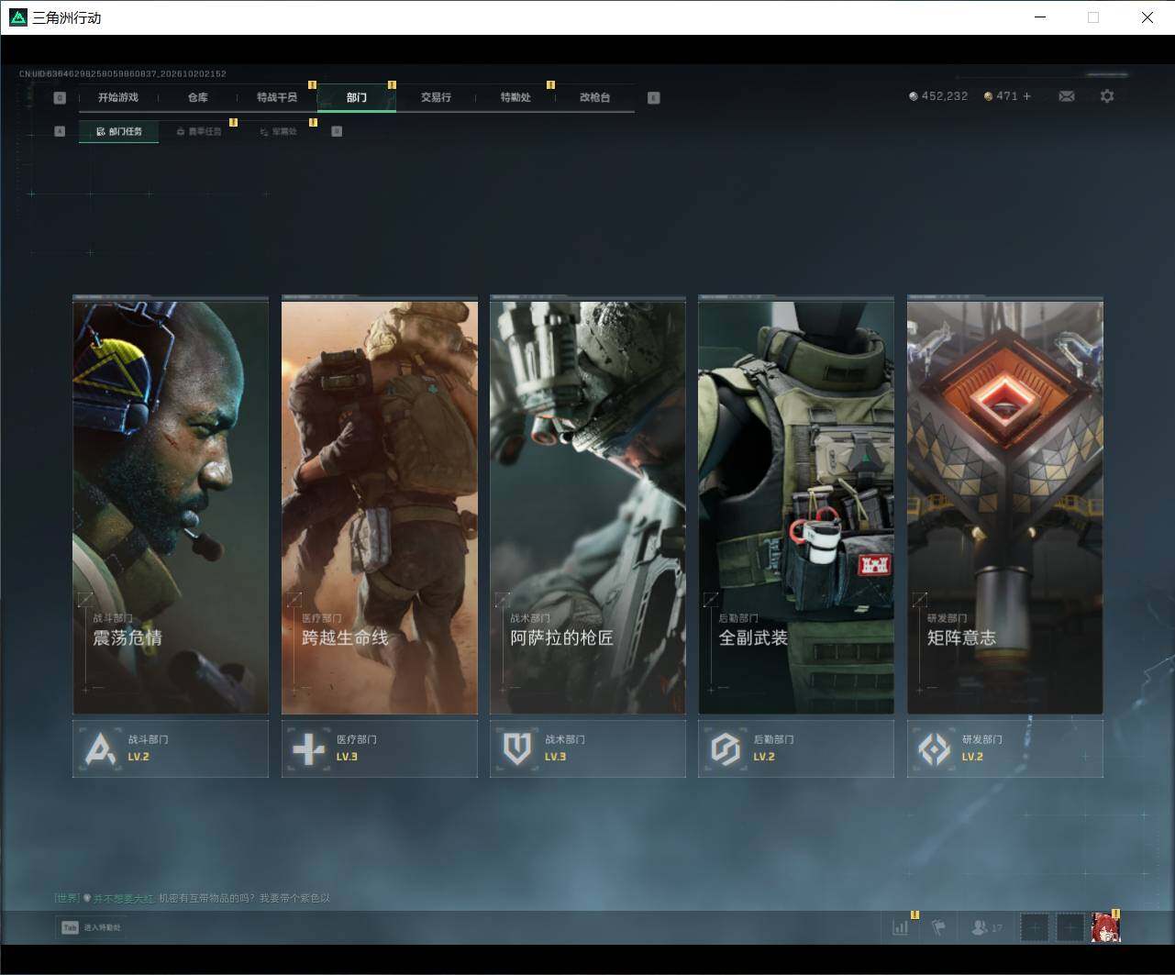This screenshot has width=1175, height=975.
Task: Open the 阿萨拉的枪匠 tactical card
Action: [588, 505]
